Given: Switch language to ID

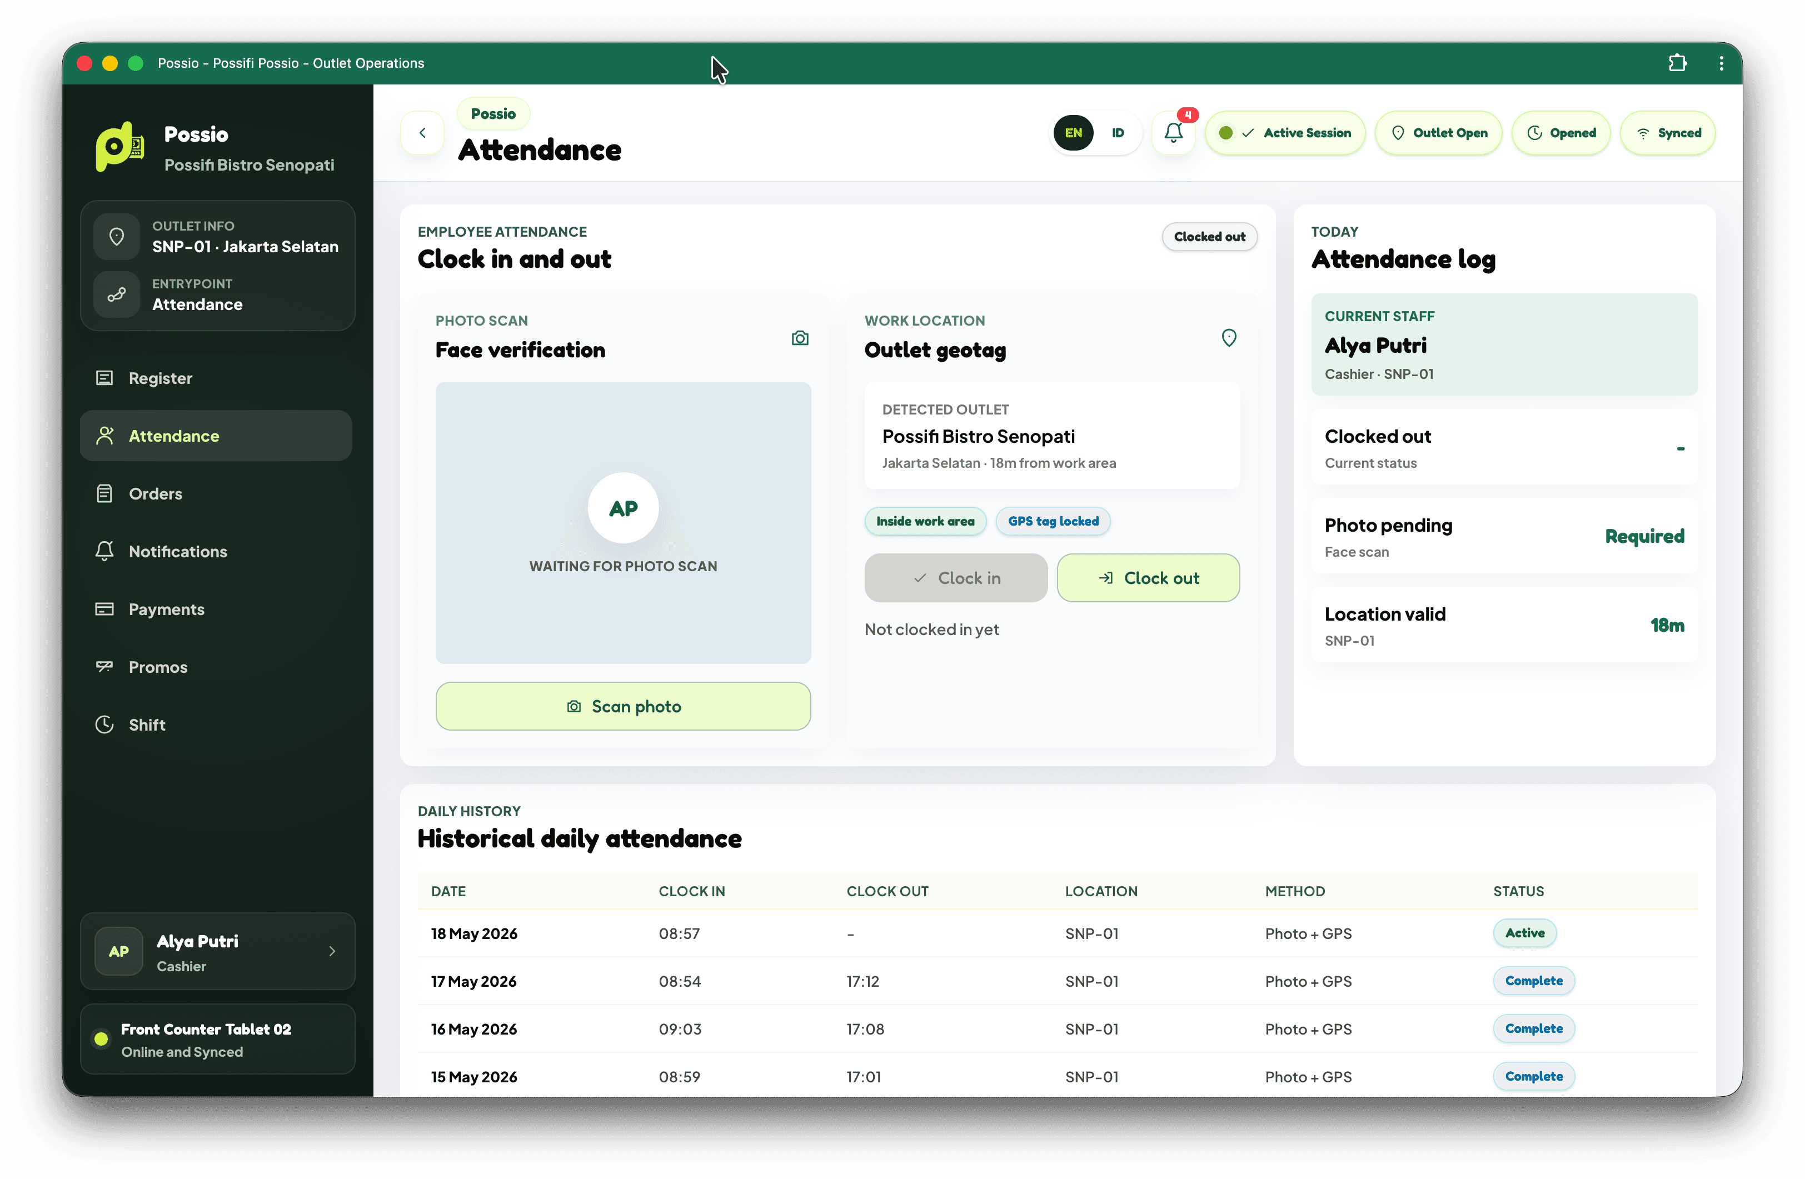Looking at the screenshot, I should (1117, 133).
